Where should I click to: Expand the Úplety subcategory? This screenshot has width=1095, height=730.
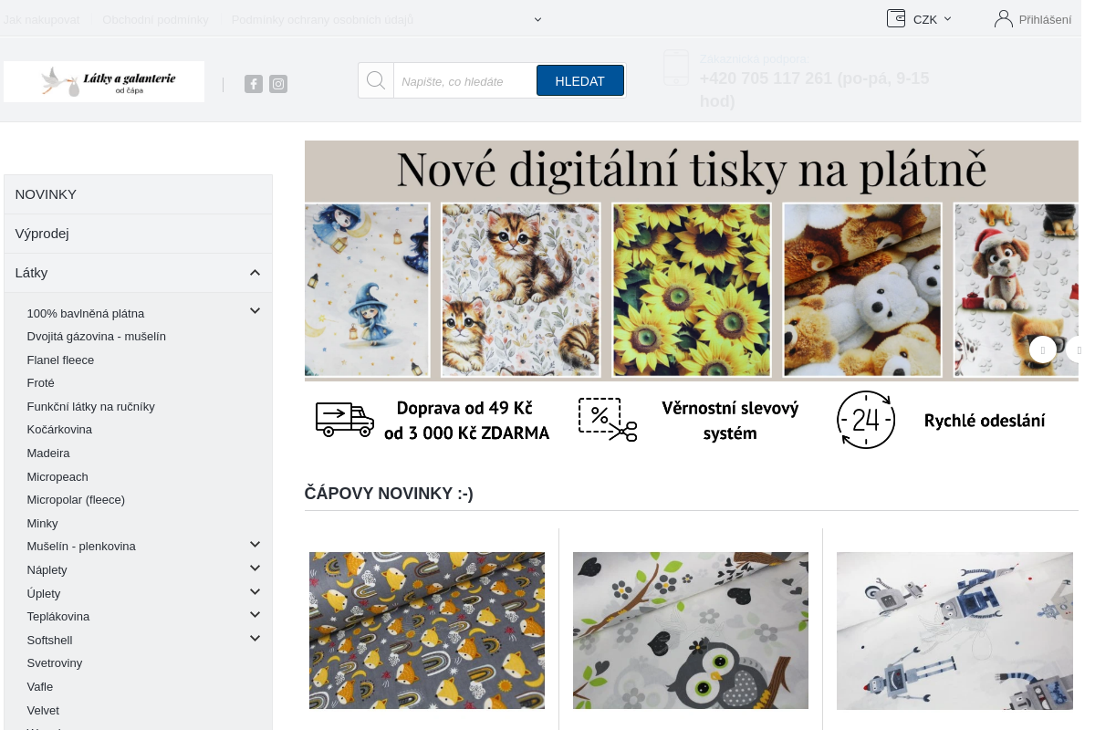tap(255, 591)
